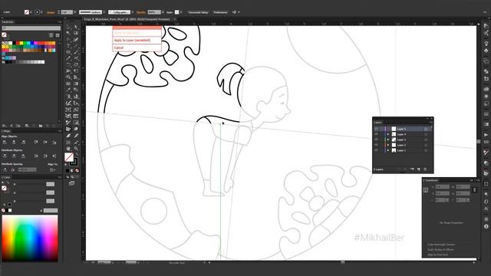Click Vertical Distribute Top in Distribute Objects
The width and height of the screenshot is (491, 276).
click(x=5, y=156)
